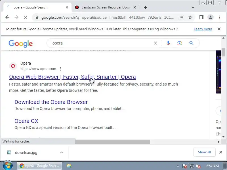Close the Bandicam Screen Recorder tab
This screenshot has height=170, width=227.
click(x=134, y=7)
